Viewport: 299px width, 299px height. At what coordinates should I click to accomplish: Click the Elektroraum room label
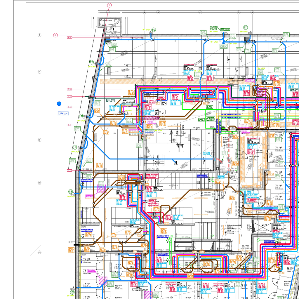pyautogui.click(x=253, y=156)
